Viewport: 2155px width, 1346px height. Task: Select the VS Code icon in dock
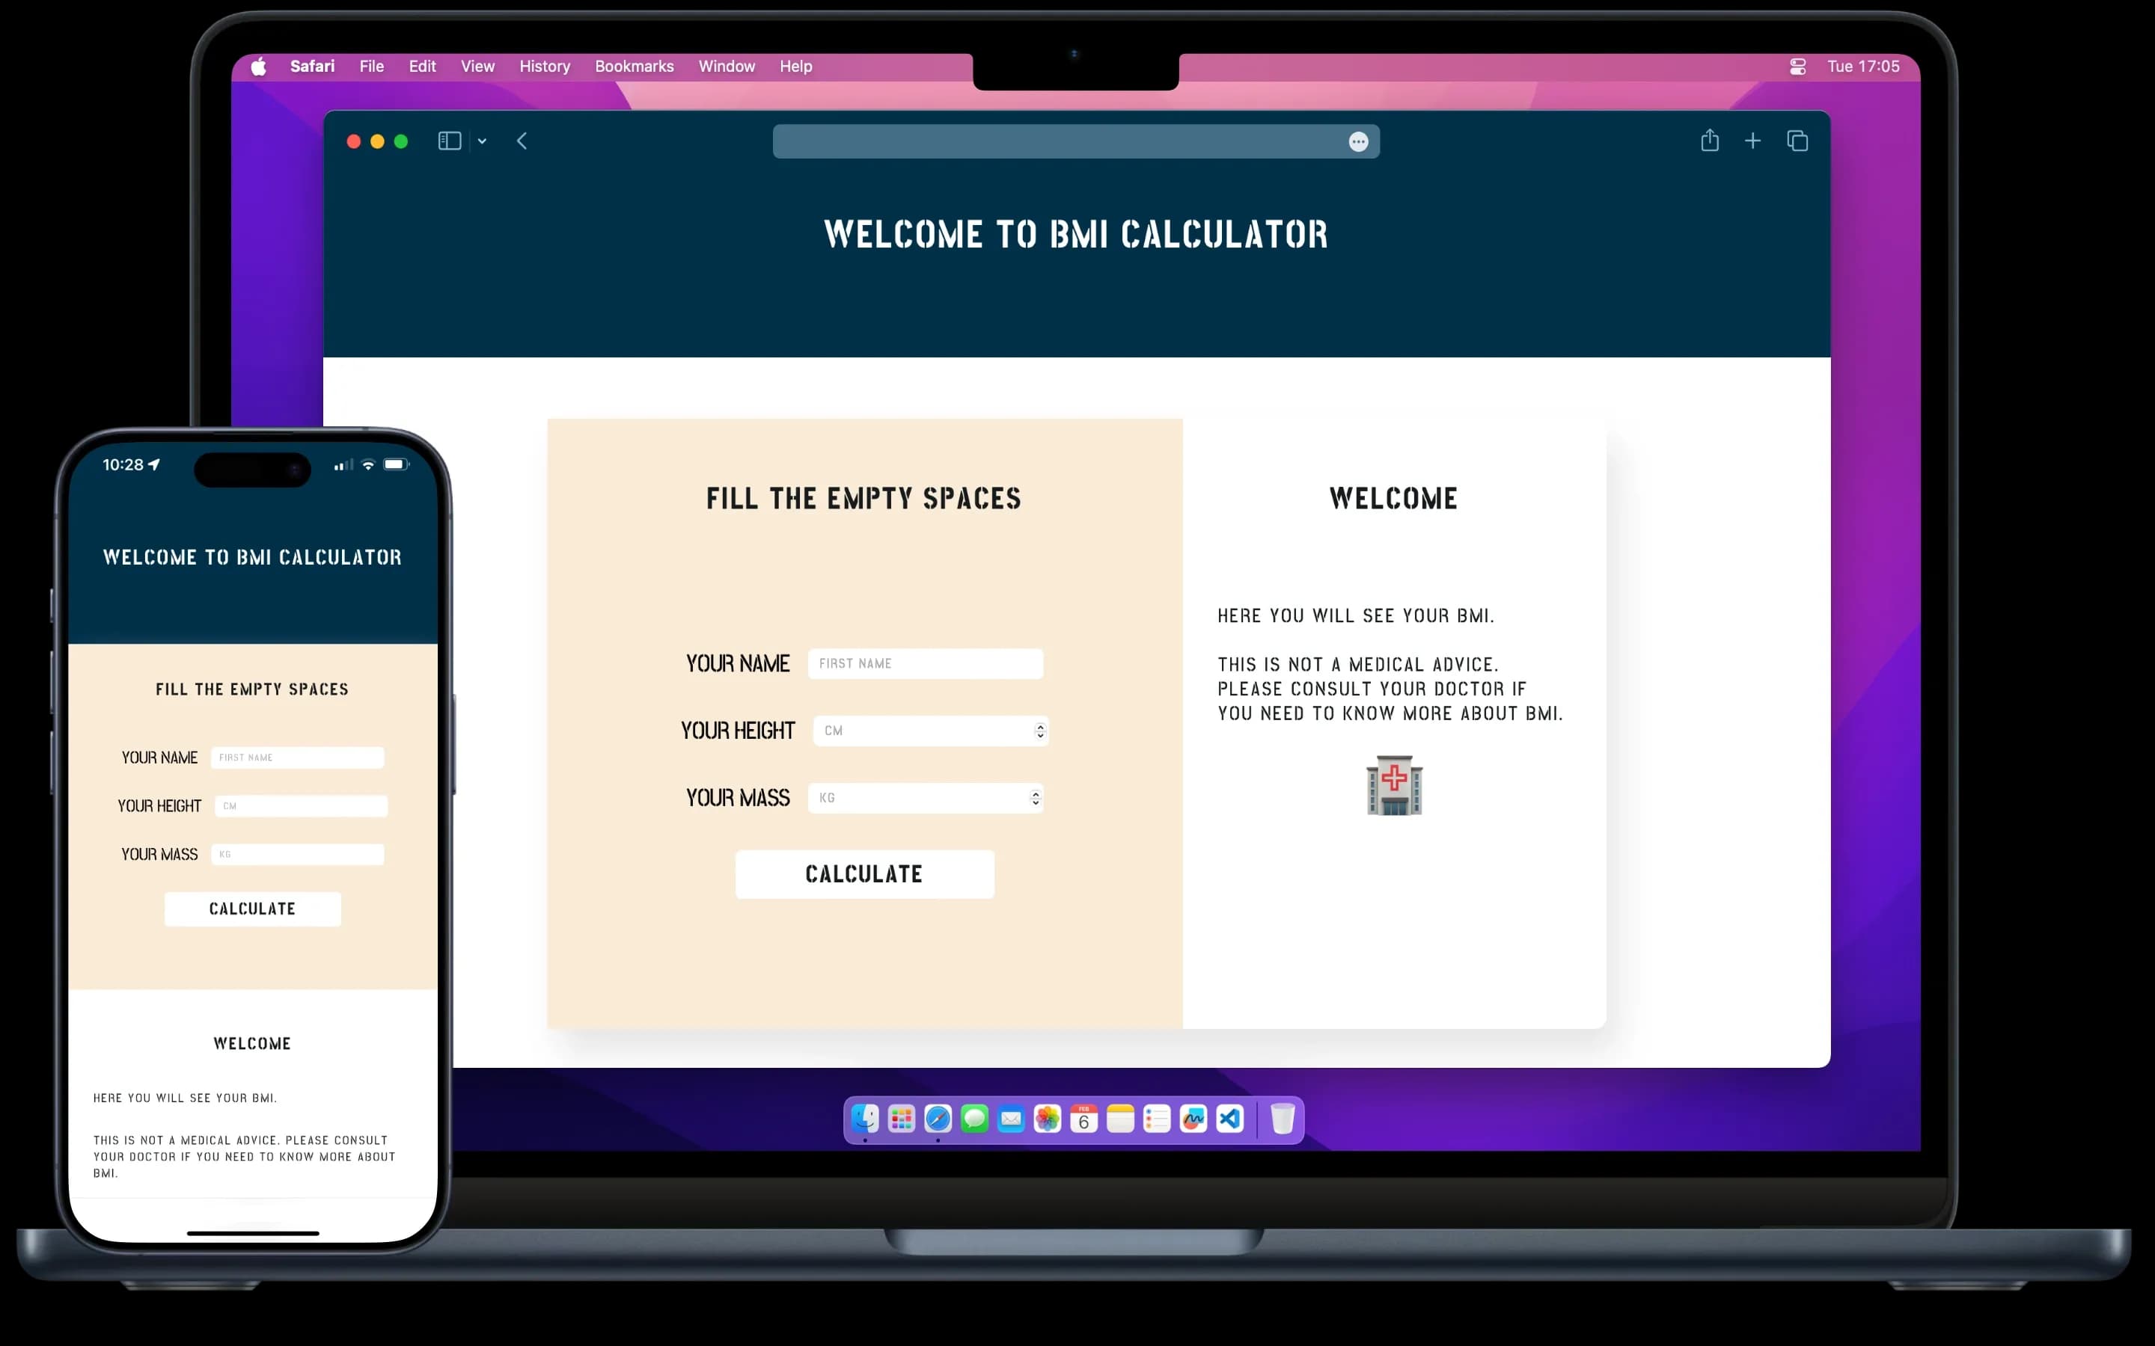pyautogui.click(x=1230, y=1119)
